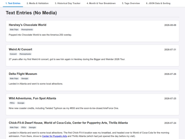Click Pennsylvania tag on Weird Al Concert
Screen dimensions: 185x139
pyautogui.click(x=25, y=54)
